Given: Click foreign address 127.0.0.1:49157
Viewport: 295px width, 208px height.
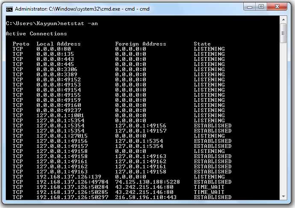Looking at the screenshot, I should click(141, 131).
